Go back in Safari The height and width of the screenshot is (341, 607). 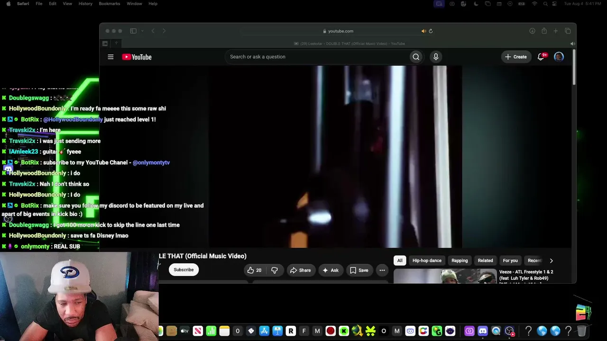153,31
